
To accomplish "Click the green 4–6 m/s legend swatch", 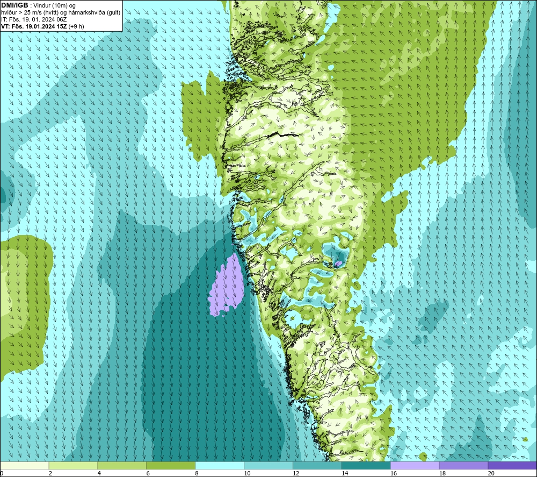I will [122, 465].
